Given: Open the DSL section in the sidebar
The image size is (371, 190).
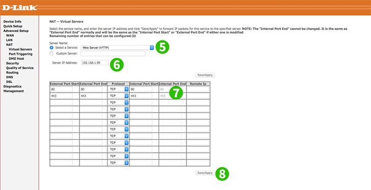Looking at the screenshot, I should (x=9, y=82).
